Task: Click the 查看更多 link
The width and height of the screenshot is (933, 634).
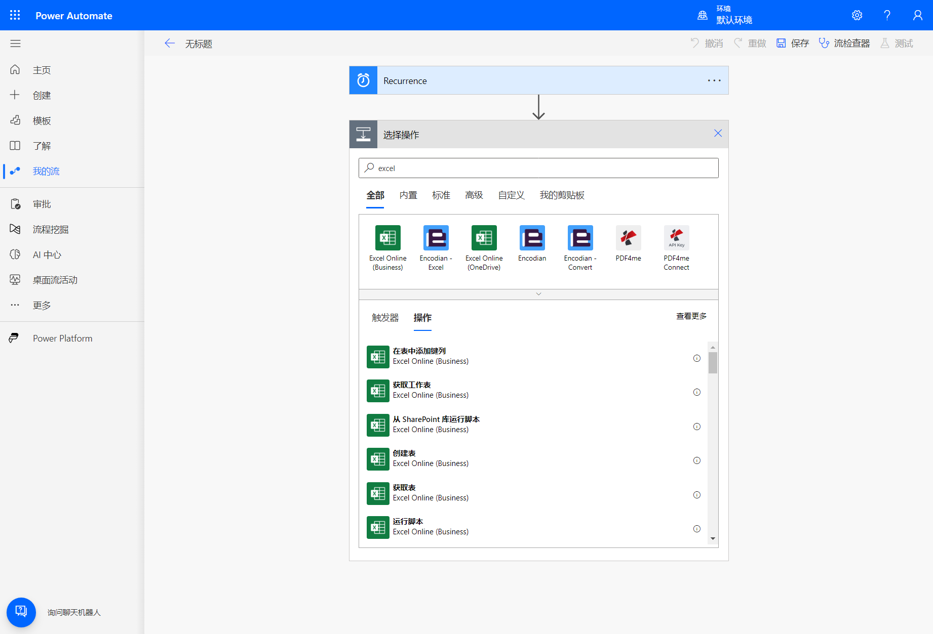Action: pos(691,316)
